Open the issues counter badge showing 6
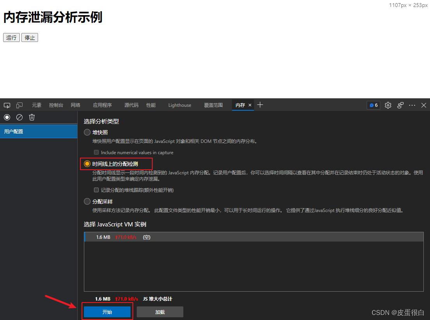430x320 pixels. click(x=374, y=105)
